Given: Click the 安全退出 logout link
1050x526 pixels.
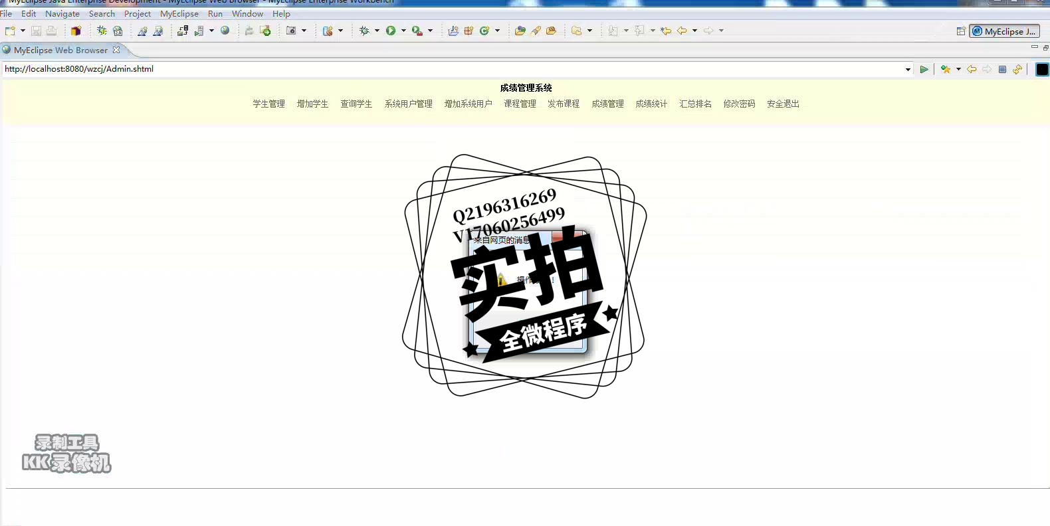Looking at the screenshot, I should click(783, 104).
